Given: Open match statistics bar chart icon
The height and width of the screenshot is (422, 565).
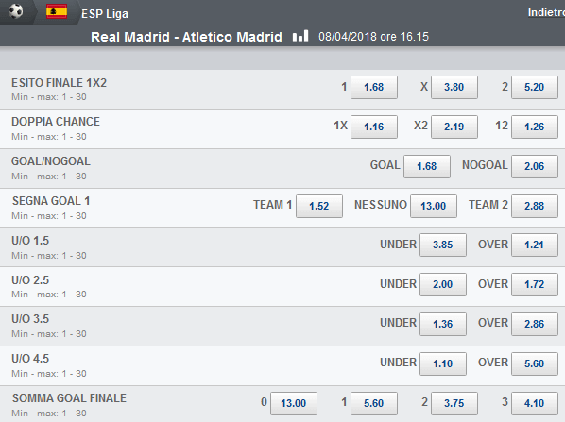Looking at the screenshot, I should (300, 36).
